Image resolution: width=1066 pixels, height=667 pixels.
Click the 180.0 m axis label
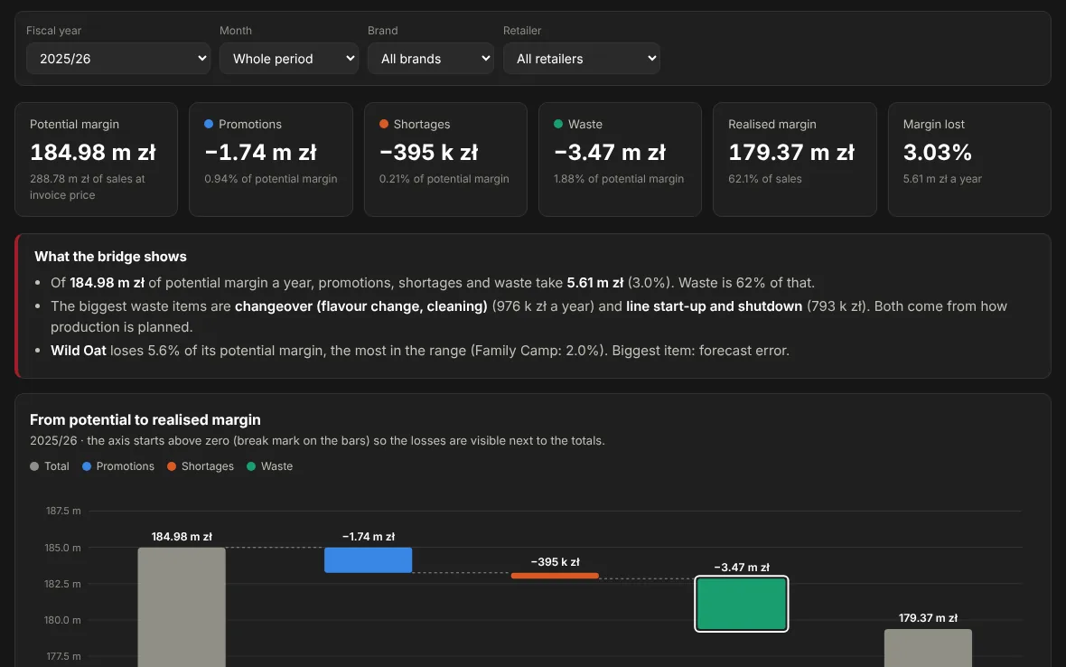tap(62, 619)
